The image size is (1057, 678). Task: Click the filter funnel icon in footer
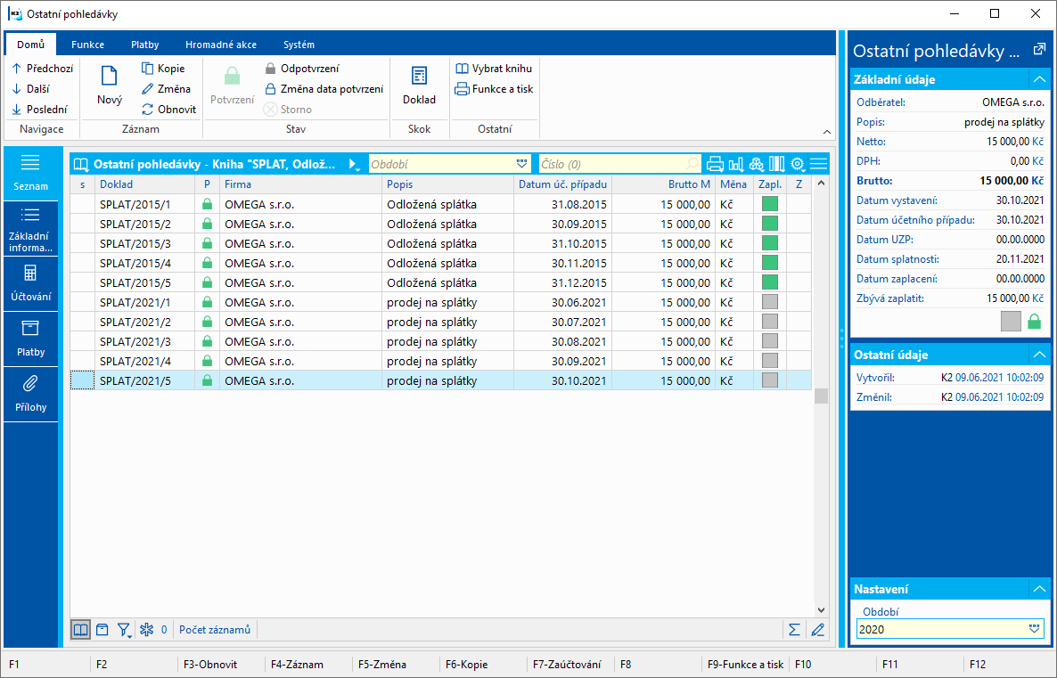122,630
